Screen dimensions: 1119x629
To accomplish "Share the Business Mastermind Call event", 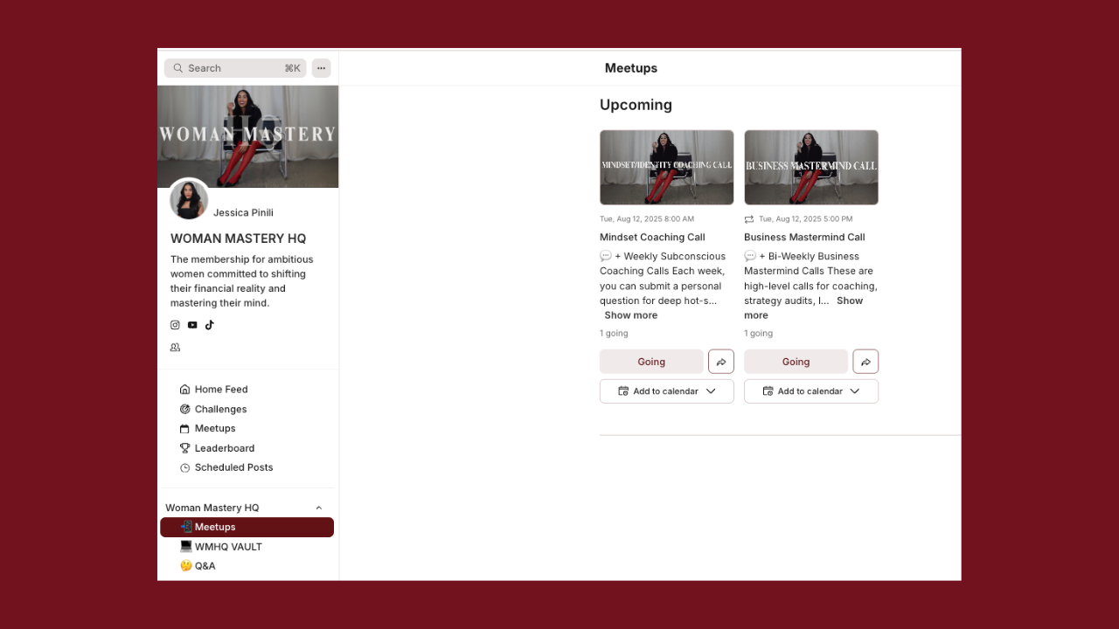I will point(865,362).
